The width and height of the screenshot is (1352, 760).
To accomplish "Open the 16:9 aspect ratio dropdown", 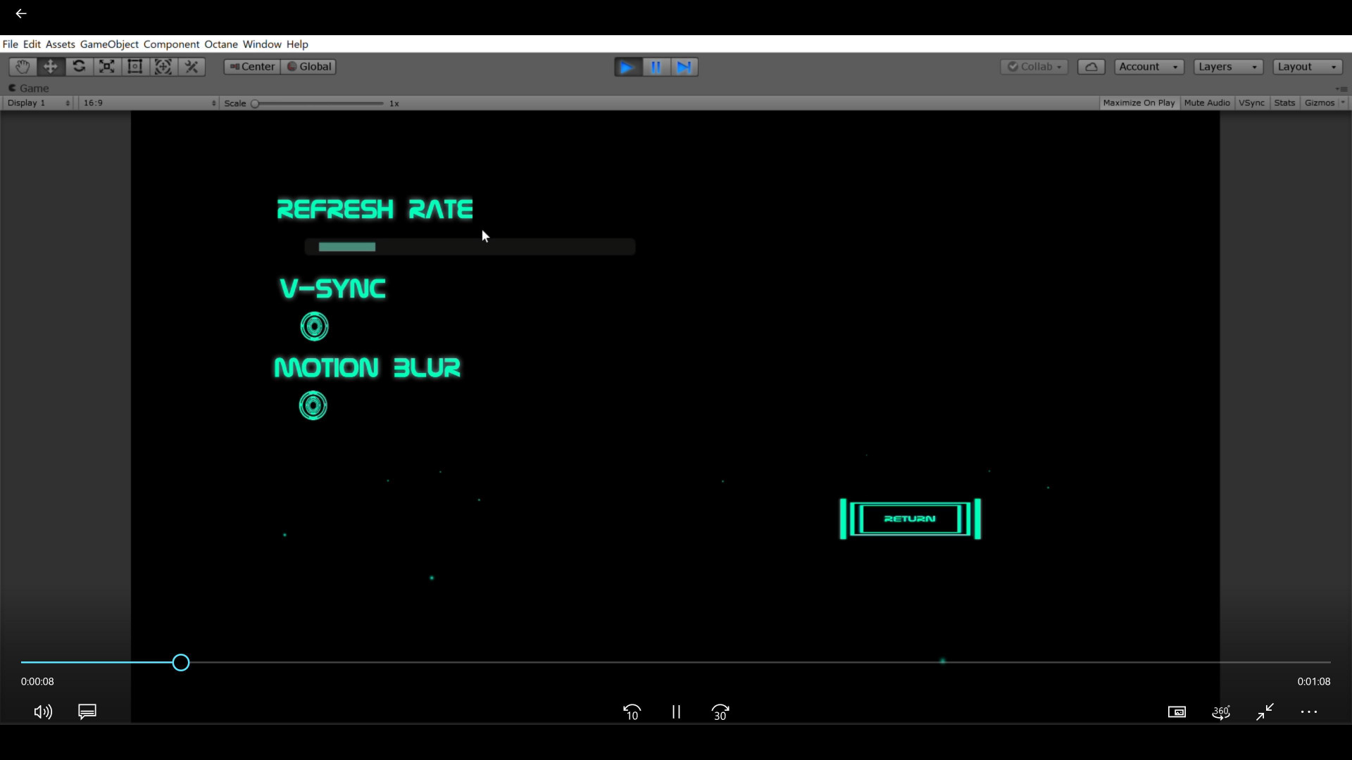I will [149, 103].
